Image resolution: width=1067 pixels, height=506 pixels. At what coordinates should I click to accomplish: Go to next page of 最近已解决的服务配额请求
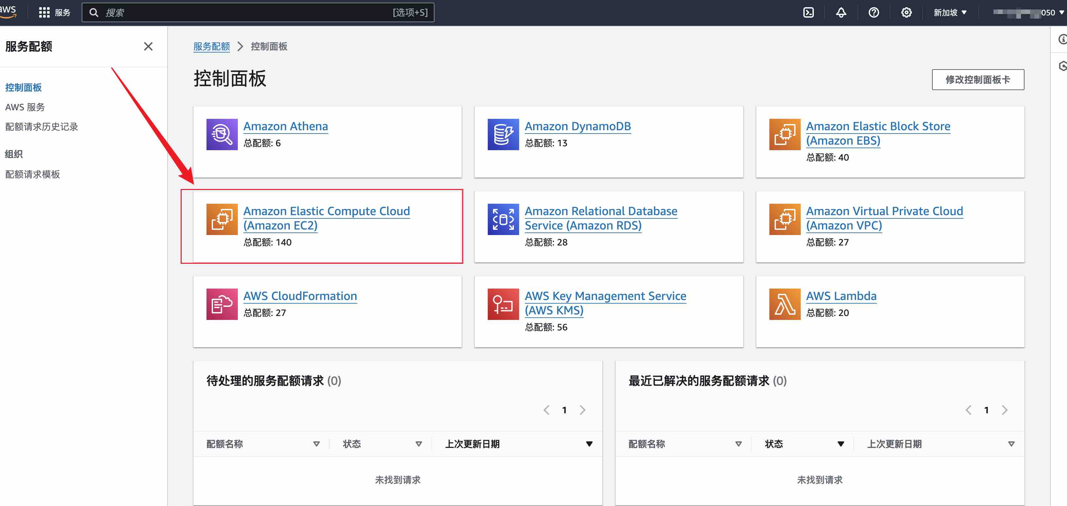point(1005,410)
